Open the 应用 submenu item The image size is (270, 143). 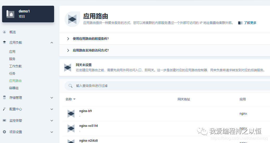tap(12, 51)
